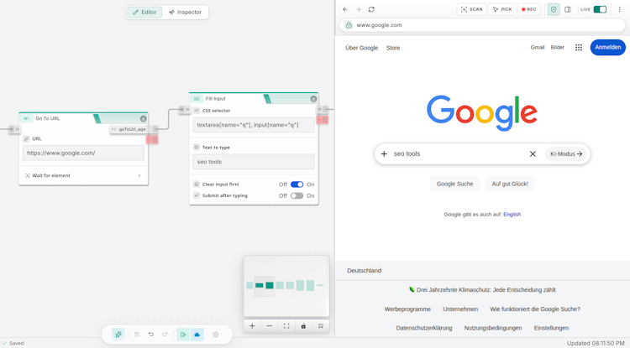Edit the Text to type field

(x=254, y=162)
